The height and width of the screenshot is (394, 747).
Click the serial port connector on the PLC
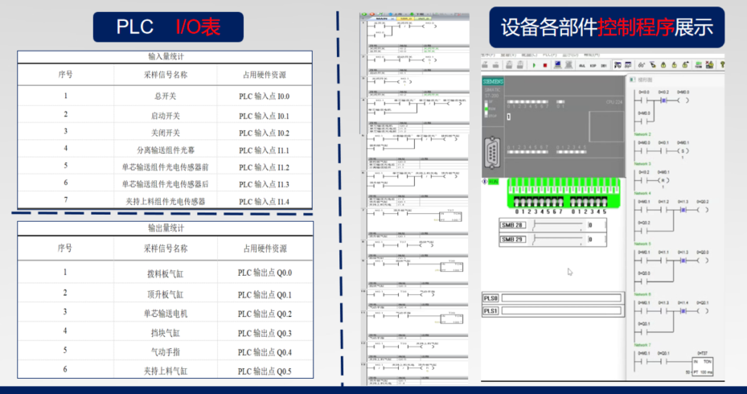point(492,152)
